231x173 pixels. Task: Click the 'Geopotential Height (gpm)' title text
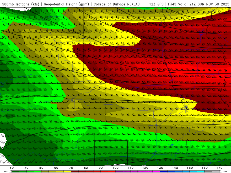tap(66, 4)
